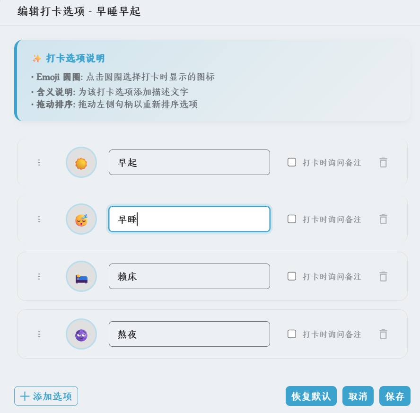Tick 打卡时询问备注 checkbox for 熬夜

292,334
